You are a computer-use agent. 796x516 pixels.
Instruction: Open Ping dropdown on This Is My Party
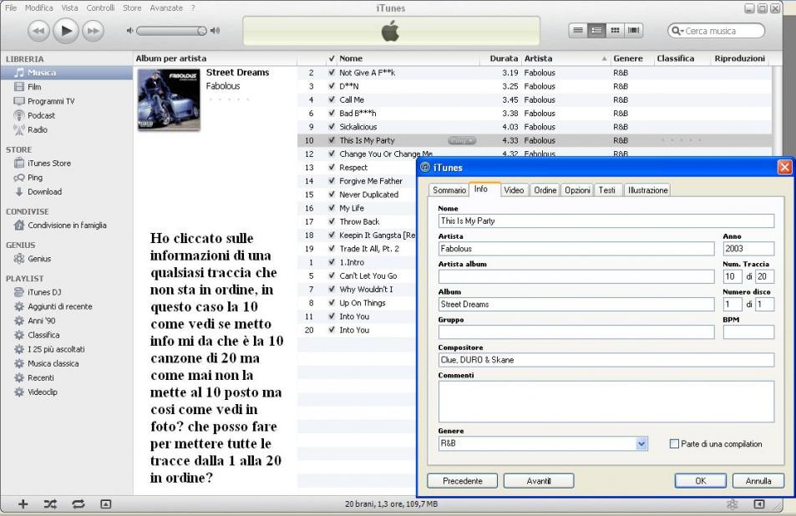tap(461, 140)
